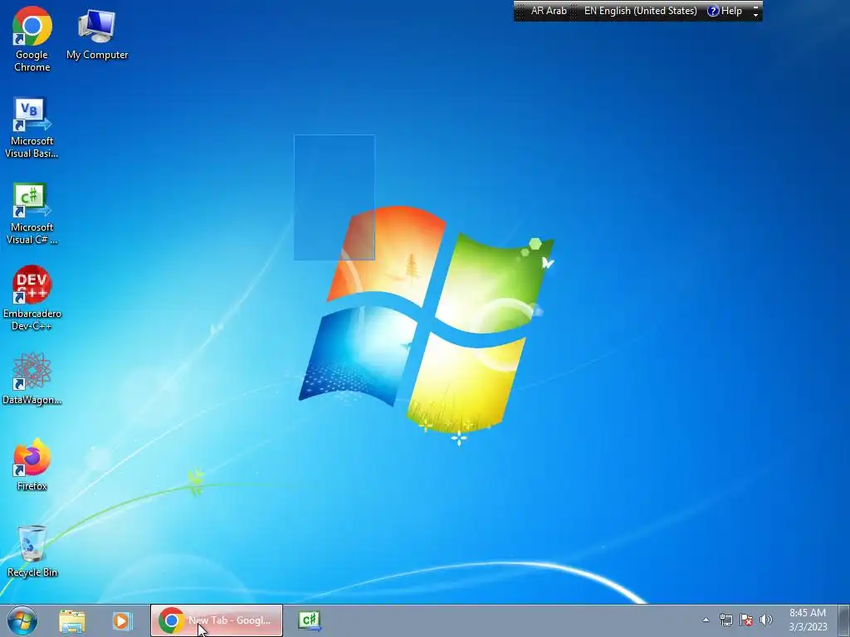Open the language bar options arrow
This screenshot has height=637, width=850.
pyautogui.click(x=755, y=15)
